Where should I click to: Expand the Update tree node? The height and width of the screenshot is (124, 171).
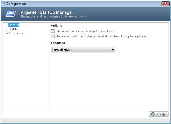(x=6, y=29)
